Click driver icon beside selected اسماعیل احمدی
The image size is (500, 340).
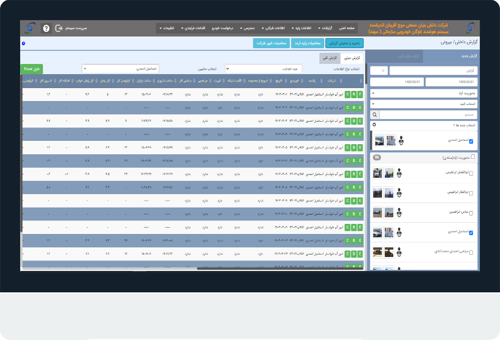[401, 141]
